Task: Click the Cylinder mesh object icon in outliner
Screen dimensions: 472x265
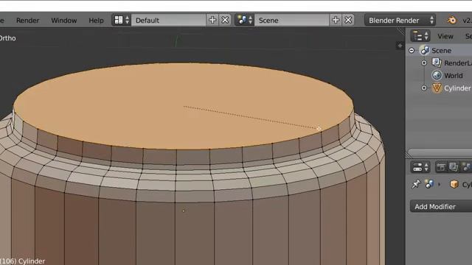Action: click(x=437, y=88)
